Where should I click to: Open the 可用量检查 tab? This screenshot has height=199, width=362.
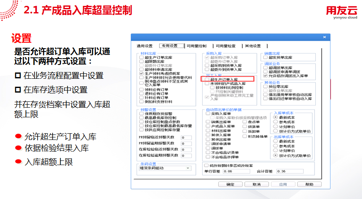(x=225, y=46)
